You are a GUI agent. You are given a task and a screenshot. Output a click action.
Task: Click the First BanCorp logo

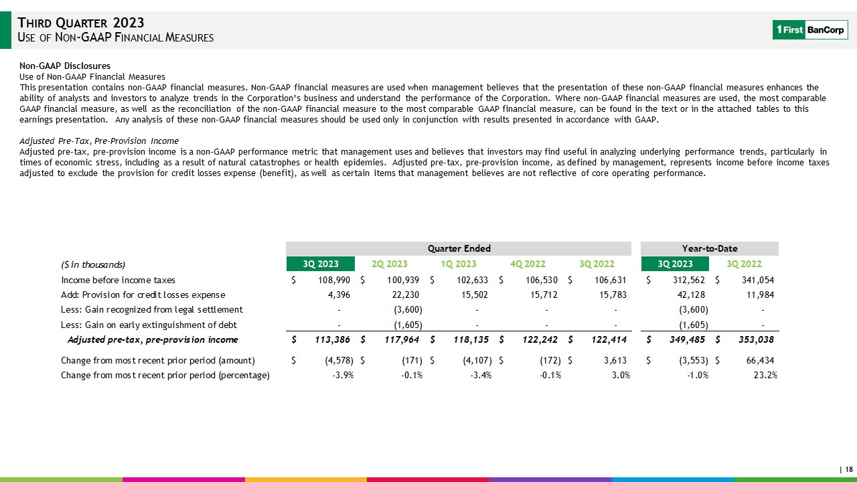810,29
